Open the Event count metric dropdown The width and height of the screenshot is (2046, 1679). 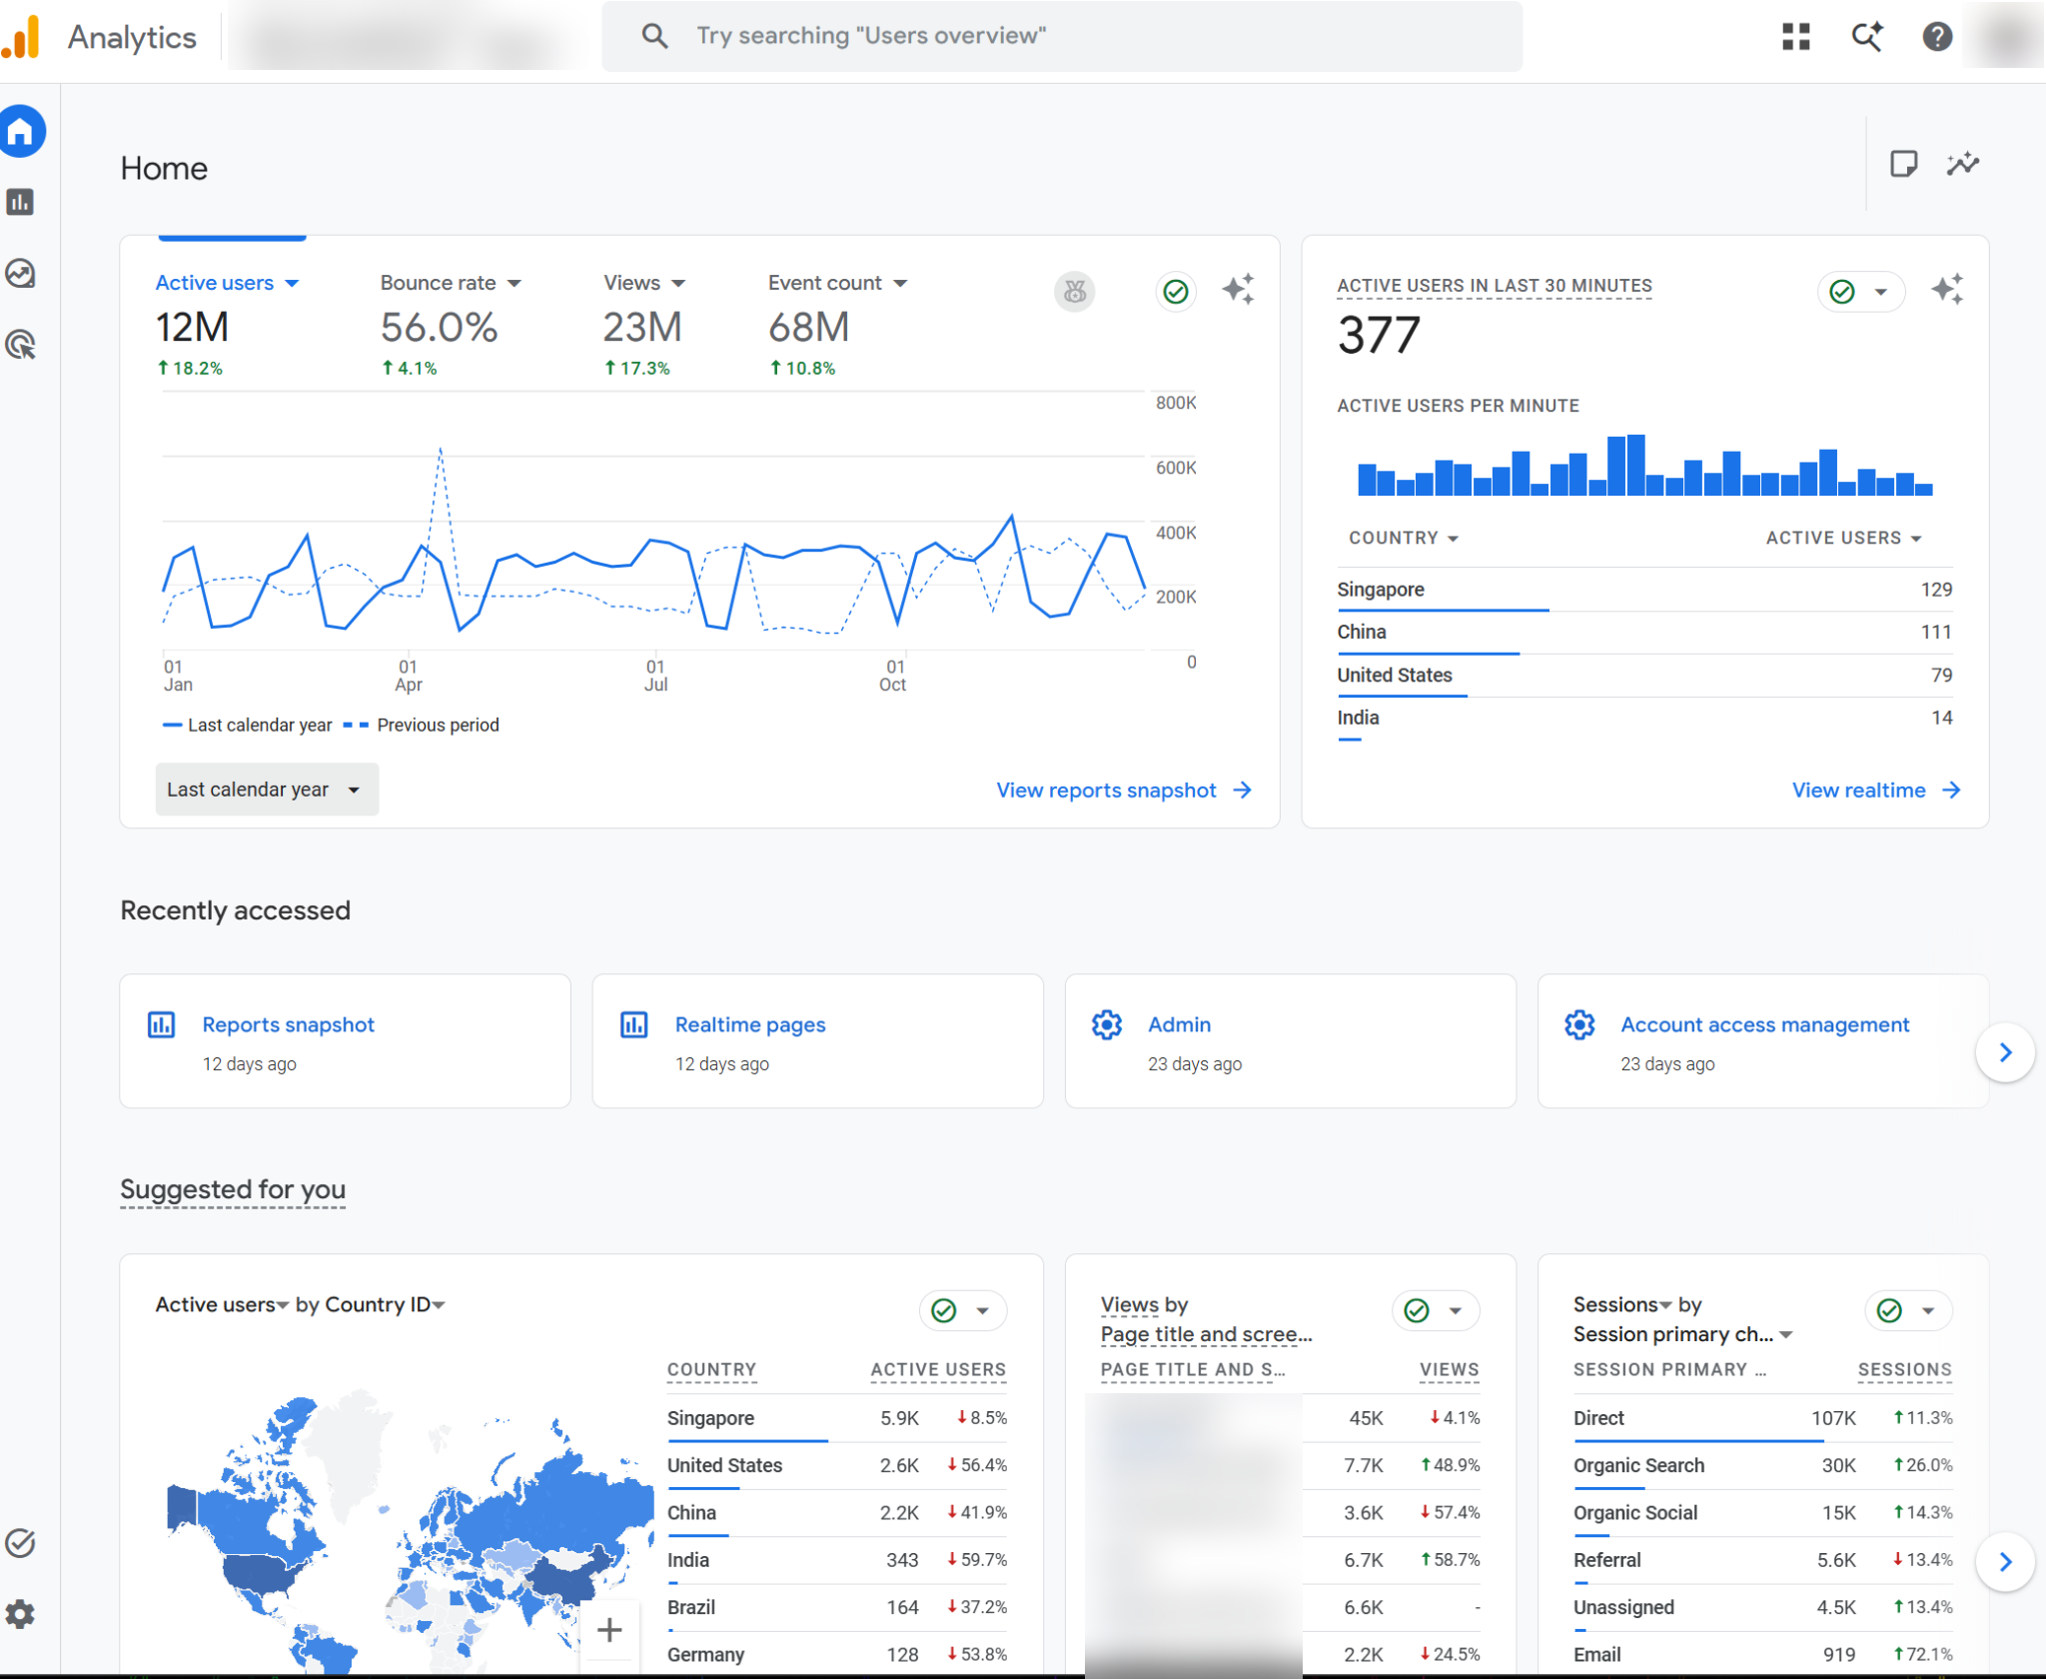(838, 283)
